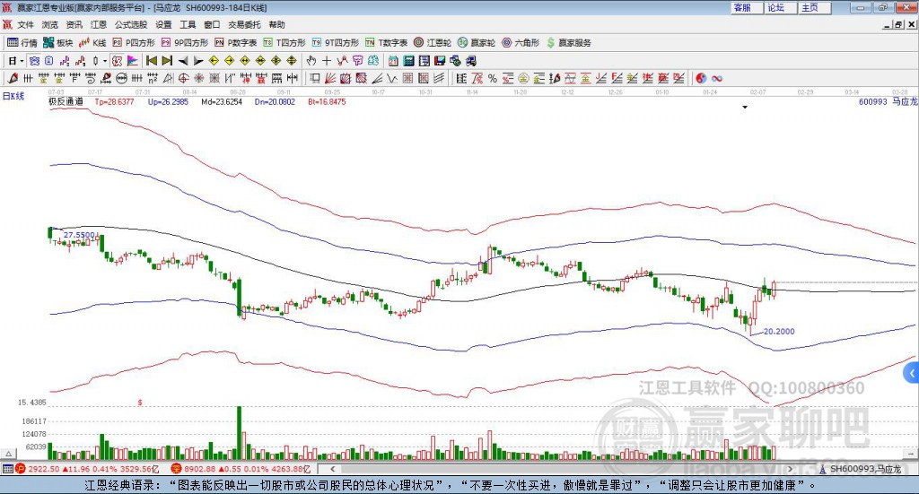Open the calculator icon
919x494 pixels.
pos(408,61)
